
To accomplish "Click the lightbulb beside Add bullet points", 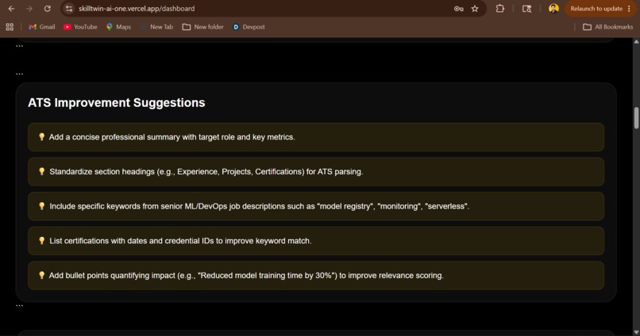I will pos(41,275).
